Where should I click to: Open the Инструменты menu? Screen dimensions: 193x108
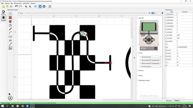[x=18, y=3]
